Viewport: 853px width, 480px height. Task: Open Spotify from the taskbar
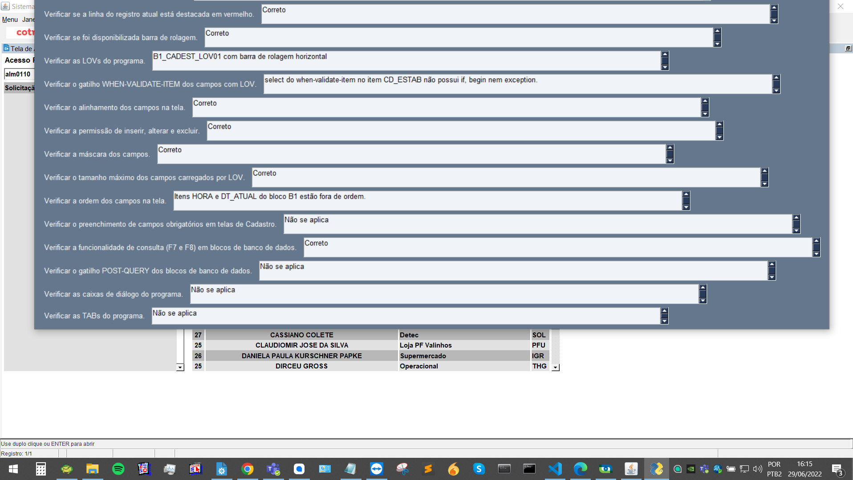click(118, 469)
